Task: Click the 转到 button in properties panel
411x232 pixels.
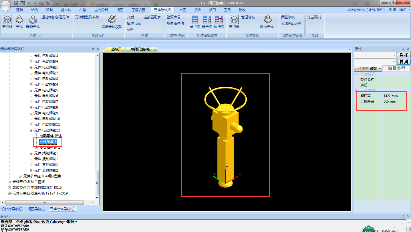Action: (x=404, y=62)
